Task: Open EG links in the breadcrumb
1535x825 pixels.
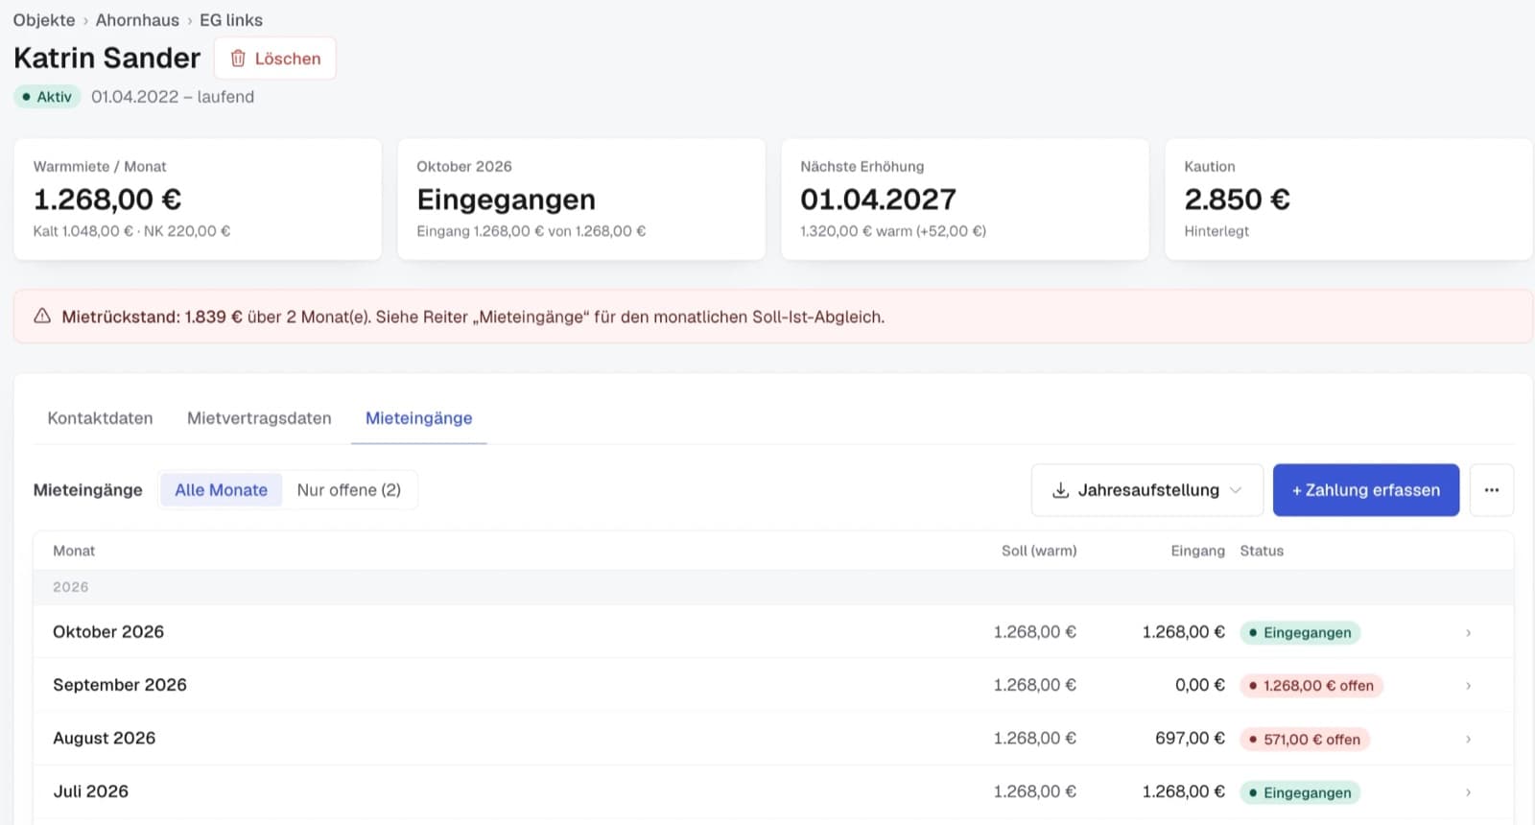Action: coord(231,20)
